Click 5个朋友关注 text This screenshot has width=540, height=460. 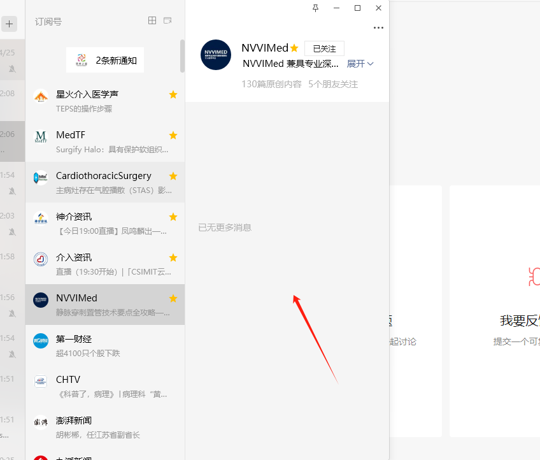click(333, 84)
